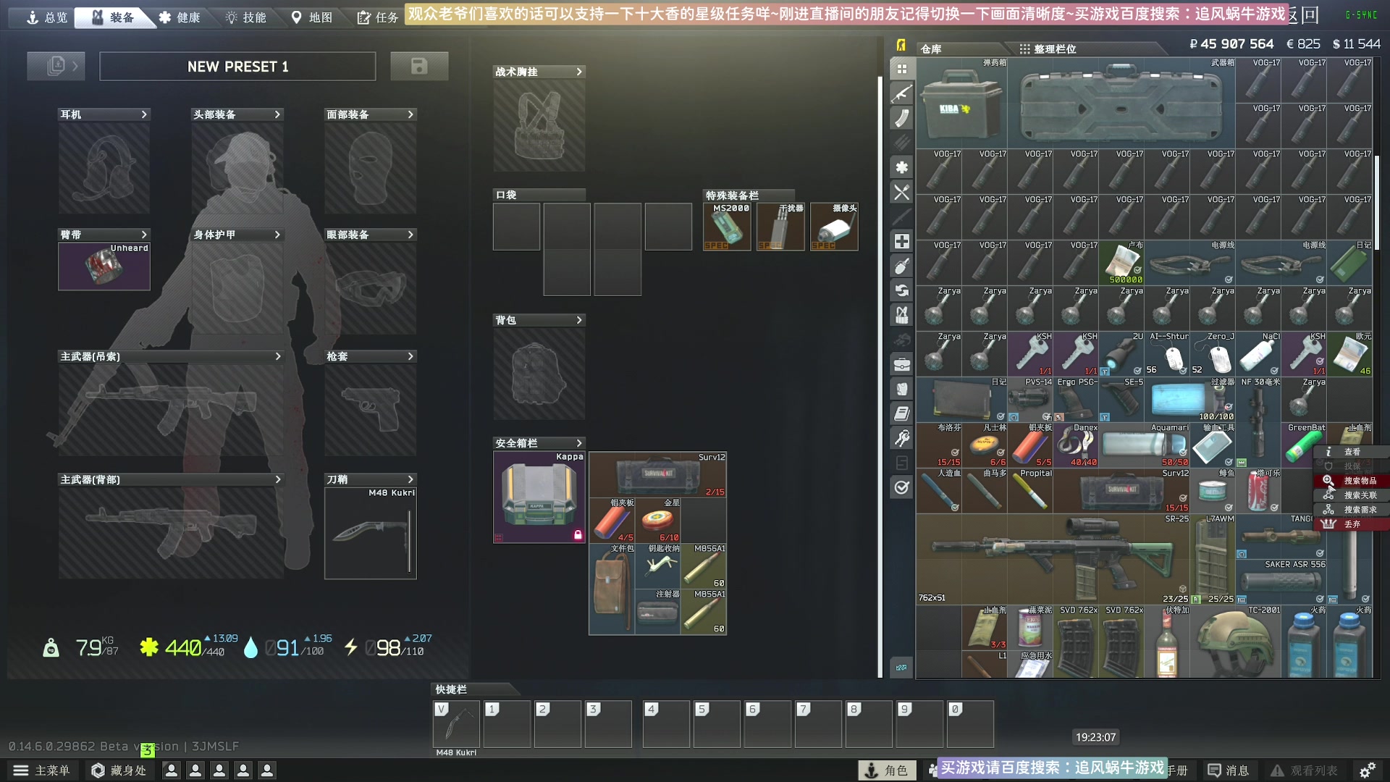This screenshot has height=782, width=1390.
Task: Switch to the 任务 tab
Action: click(378, 17)
